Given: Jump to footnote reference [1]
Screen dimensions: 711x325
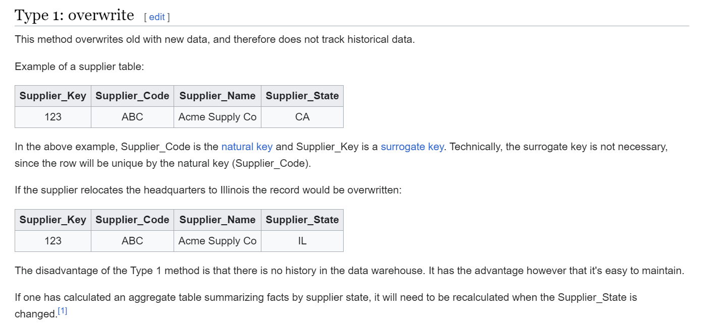Looking at the screenshot, I should pos(62,311).
